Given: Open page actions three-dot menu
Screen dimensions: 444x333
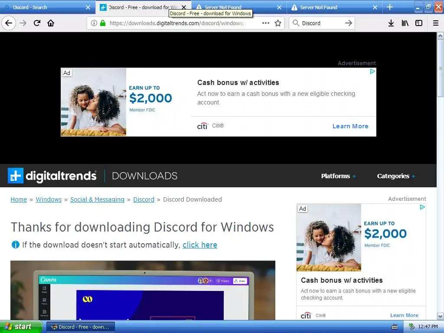Looking at the screenshot, I should click(266, 23).
